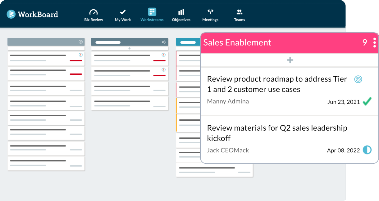379x201 pixels.
Task: Add an item with the second column's plus button
Action: [x=130, y=48]
